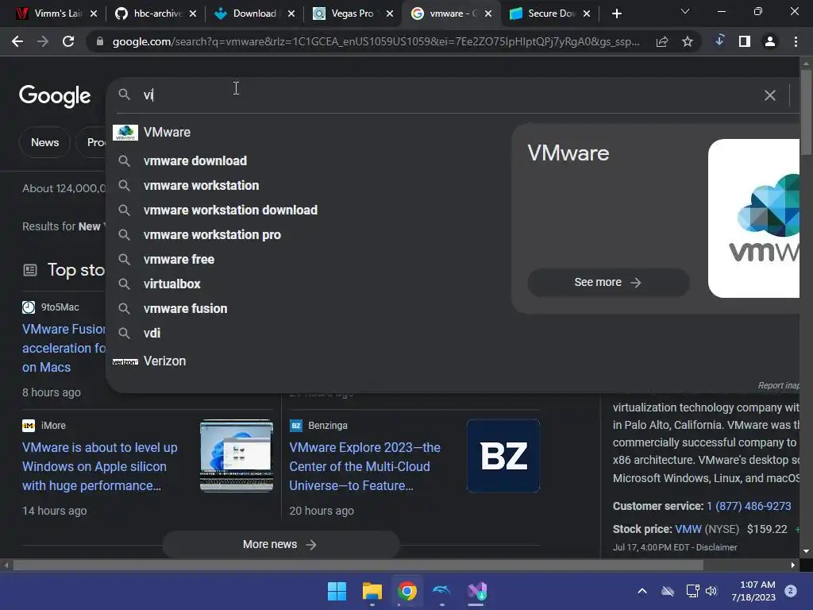Viewport: 813px width, 610px height.
Task: Open a new browser tab
Action: [x=616, y=14]
